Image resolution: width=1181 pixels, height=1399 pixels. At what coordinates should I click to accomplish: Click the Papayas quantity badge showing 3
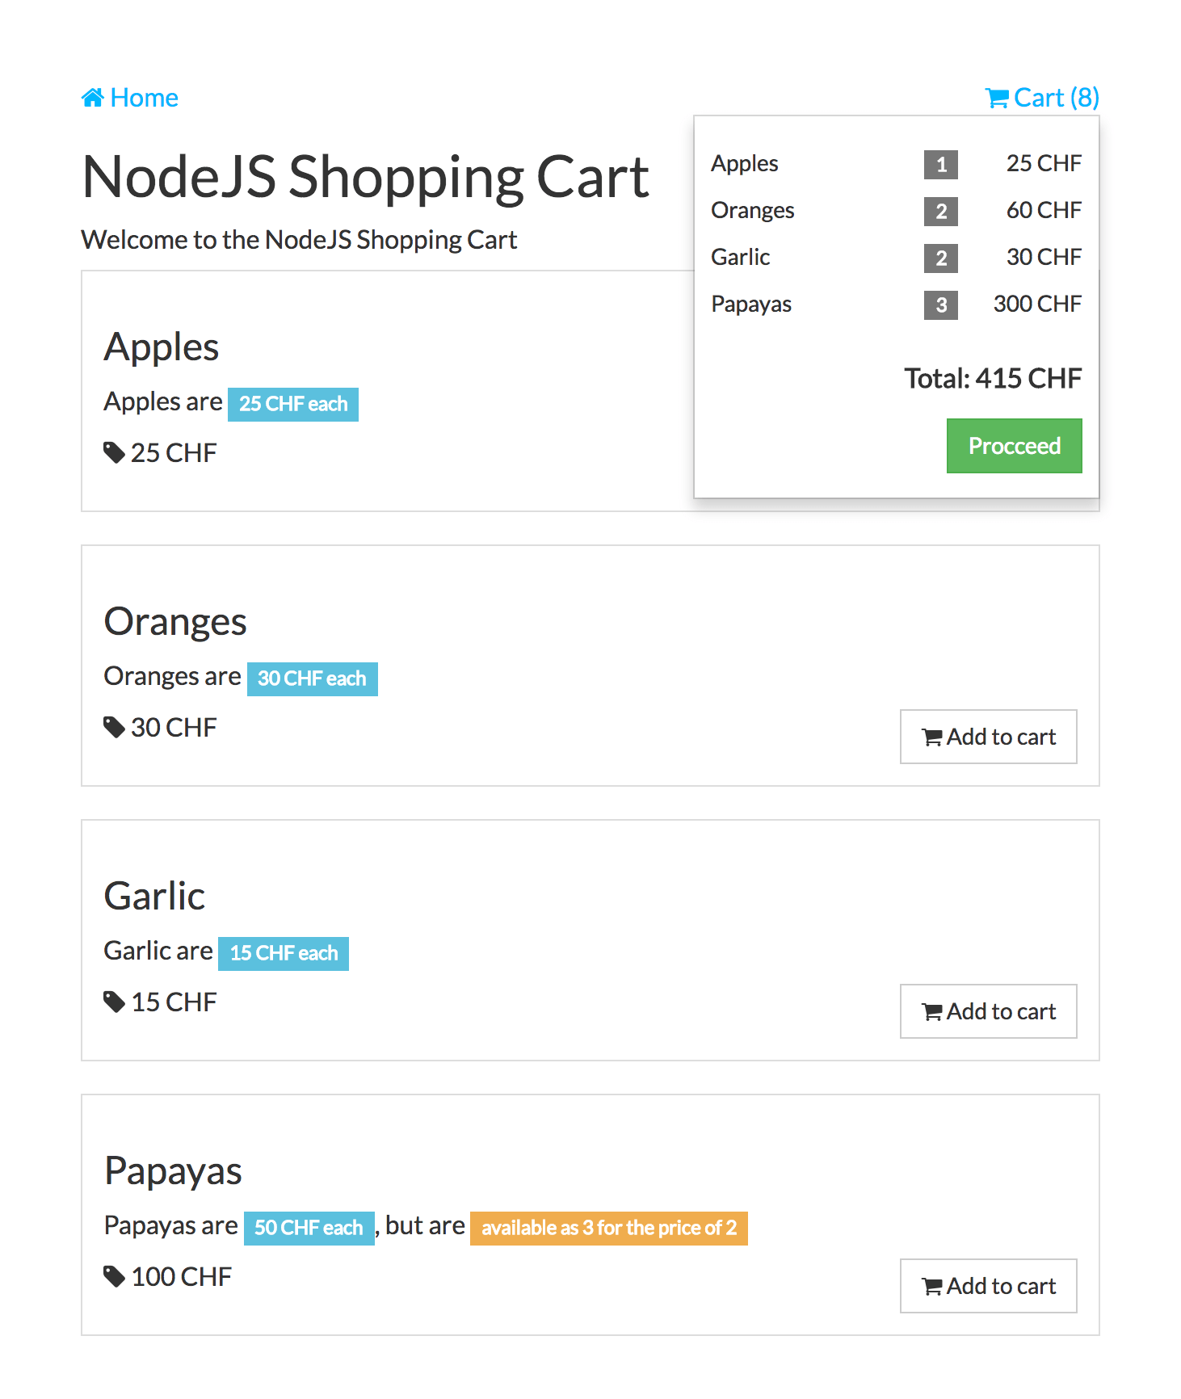pos(940,305)
